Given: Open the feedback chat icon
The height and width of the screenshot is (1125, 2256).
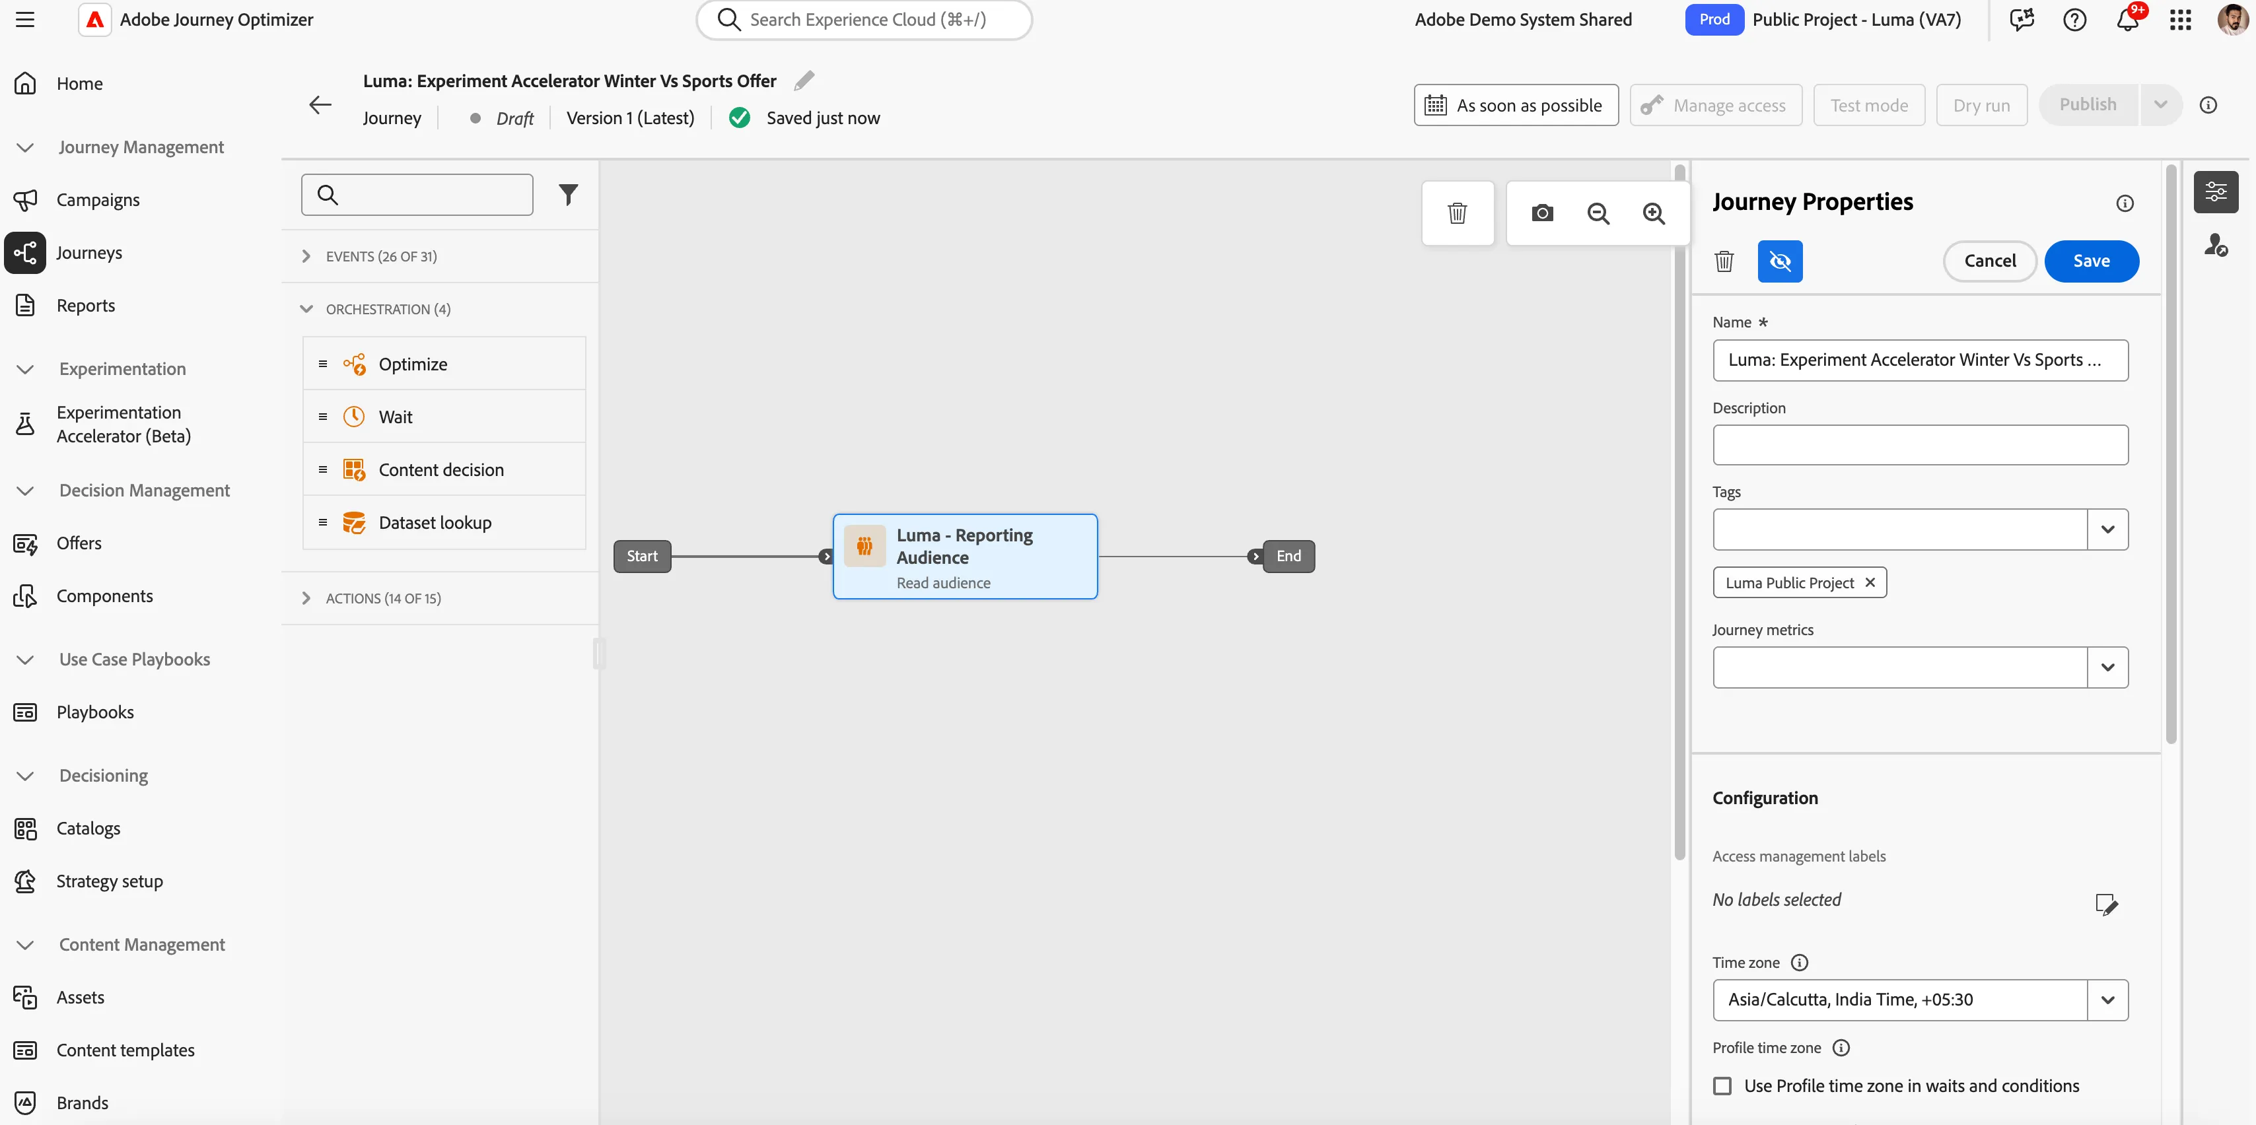Looking at the screenshot, I should pos(2022,19).
